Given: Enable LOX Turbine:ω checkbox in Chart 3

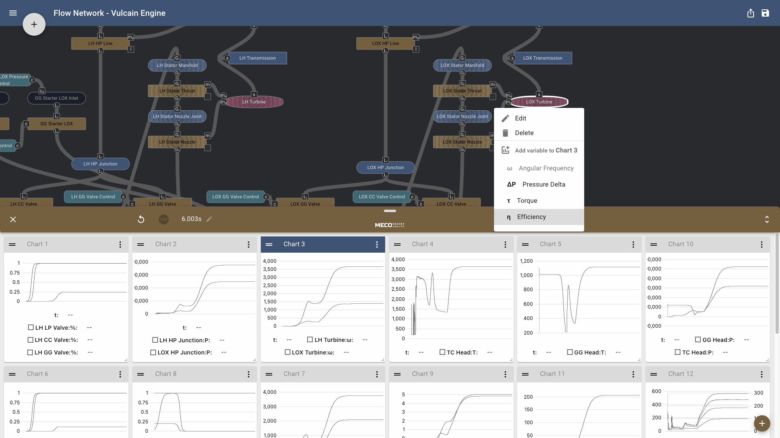Looking at the screenshot, I should pyautogui.click(x=288, y=352).
